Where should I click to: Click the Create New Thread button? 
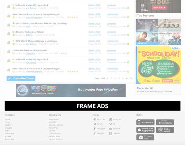pyautogui.click(x=21, y=78)
